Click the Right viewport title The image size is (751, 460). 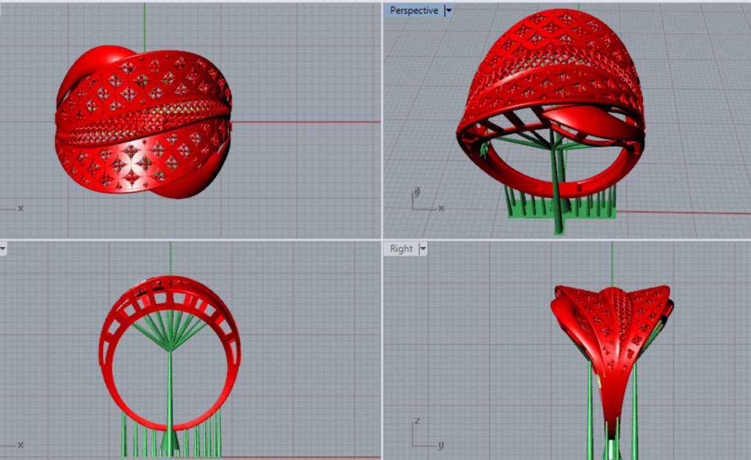[x=401, y=249]
